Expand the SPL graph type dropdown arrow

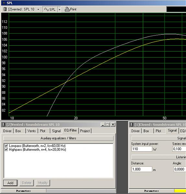point(59,9)
